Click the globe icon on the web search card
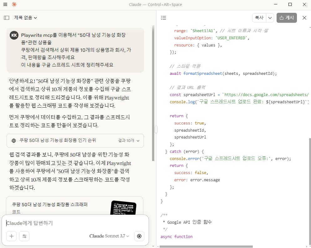 [14, 141]
